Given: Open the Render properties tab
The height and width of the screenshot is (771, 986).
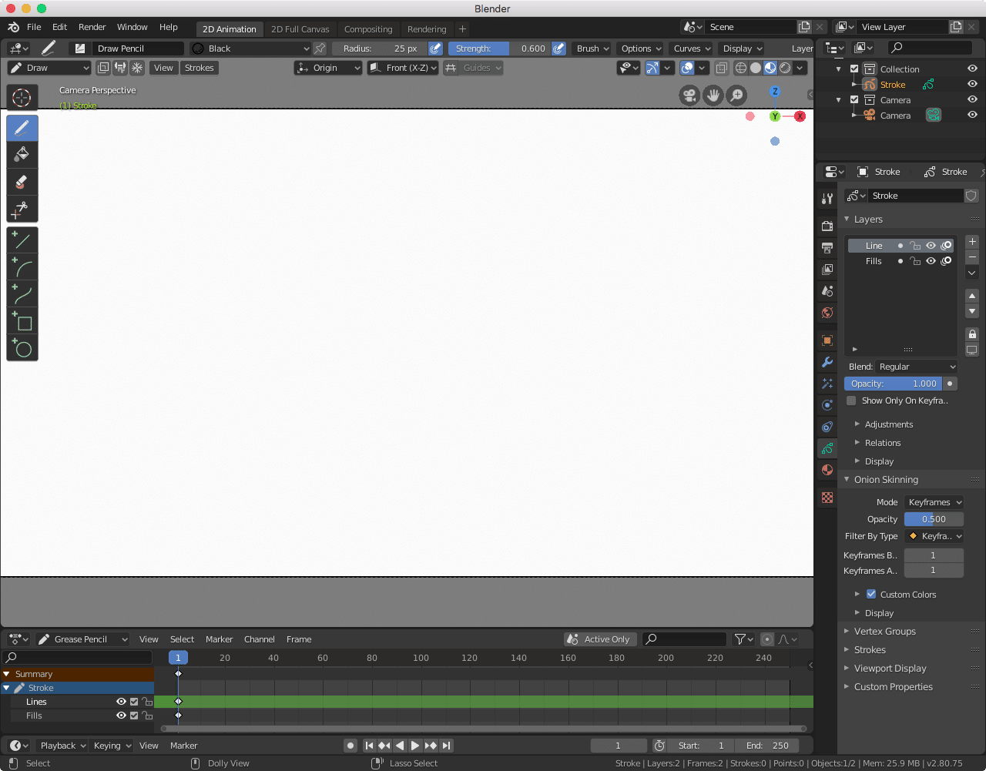Looking at the screenshot, I should tap(827, 226).
